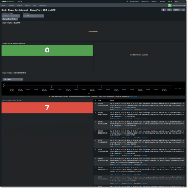Click the green health status indicator
Screen dimensions: 188x188
127,2
